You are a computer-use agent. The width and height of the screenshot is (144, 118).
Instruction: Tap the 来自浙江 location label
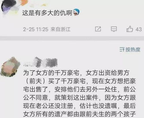pos(61,29)
